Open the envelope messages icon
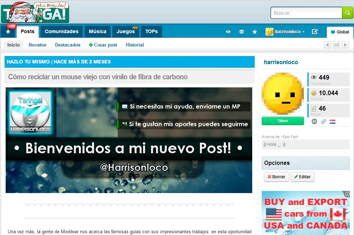This screenshot has width=354, height=235. pyautogui.click(x=241, y=32)
